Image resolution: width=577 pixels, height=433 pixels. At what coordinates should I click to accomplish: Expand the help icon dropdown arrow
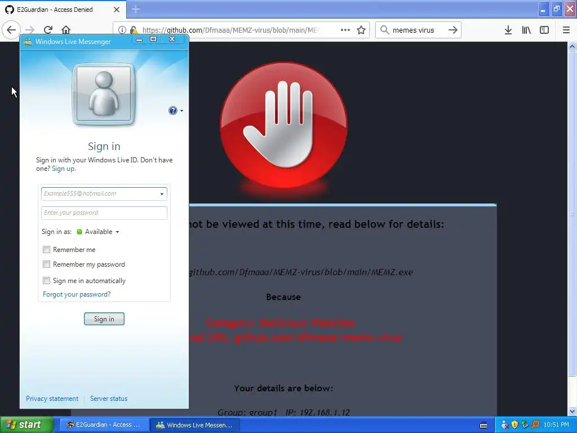click(x=181, y=111)
